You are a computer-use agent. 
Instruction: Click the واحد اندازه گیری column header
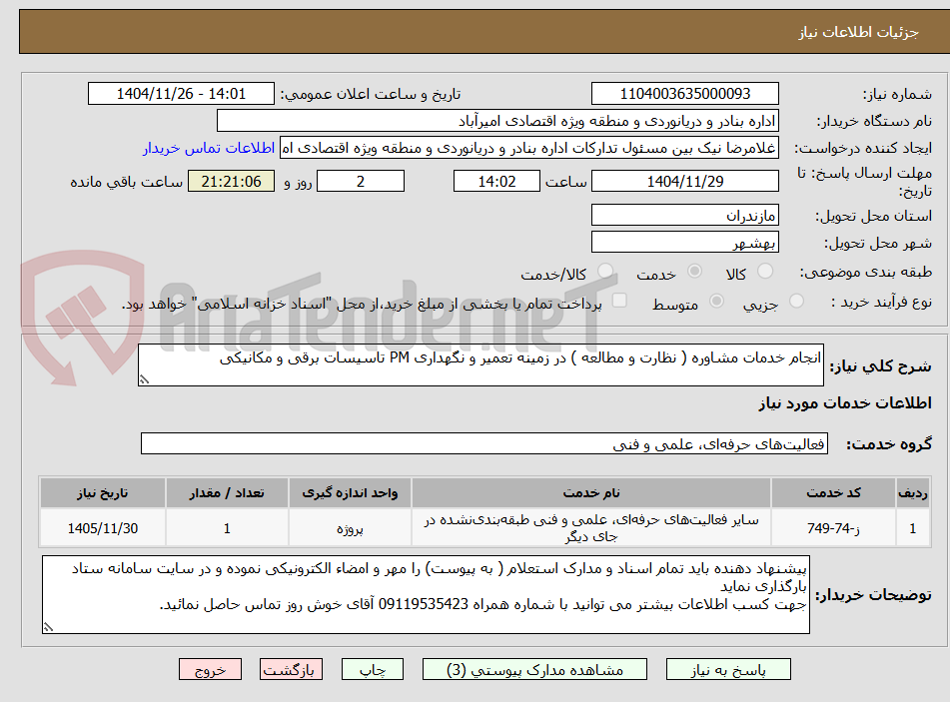pos(350,493)
